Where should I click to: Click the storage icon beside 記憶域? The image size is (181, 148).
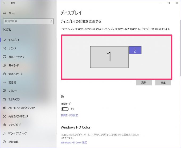click(4, 82)
